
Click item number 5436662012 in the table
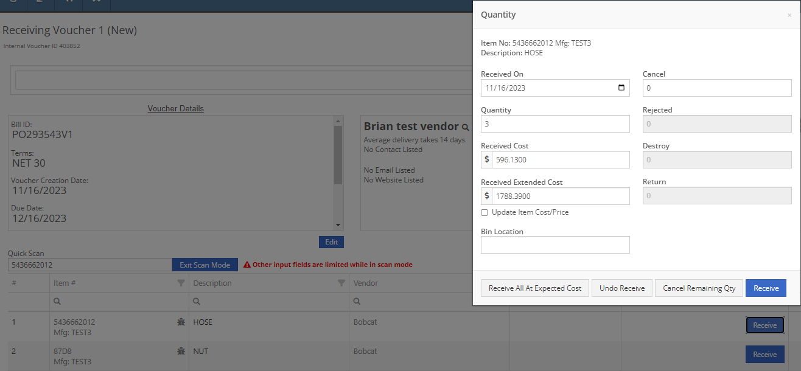click(x=74, y=322)
